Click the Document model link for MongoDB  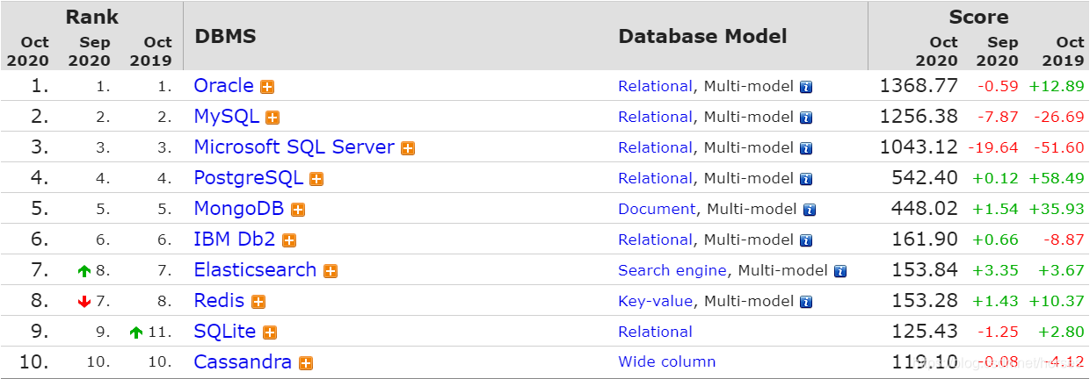657,209
